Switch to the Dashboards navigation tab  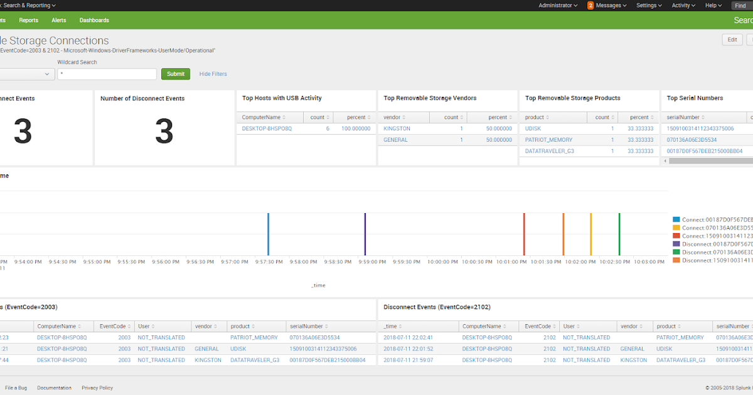pyautogui.click(x=94, y=19)
